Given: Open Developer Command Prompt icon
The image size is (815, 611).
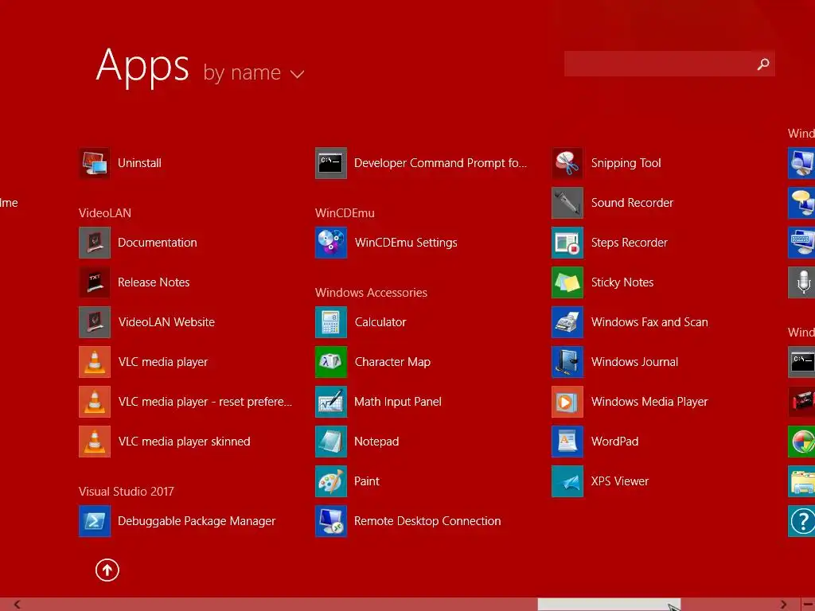Looking at the screenshot, I should 331,163.
